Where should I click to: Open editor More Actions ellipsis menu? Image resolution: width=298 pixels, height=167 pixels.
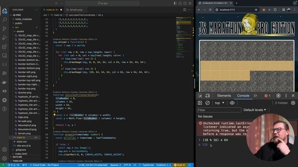point(190,10)
